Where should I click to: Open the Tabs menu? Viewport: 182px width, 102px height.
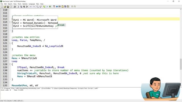coord(38,4)
